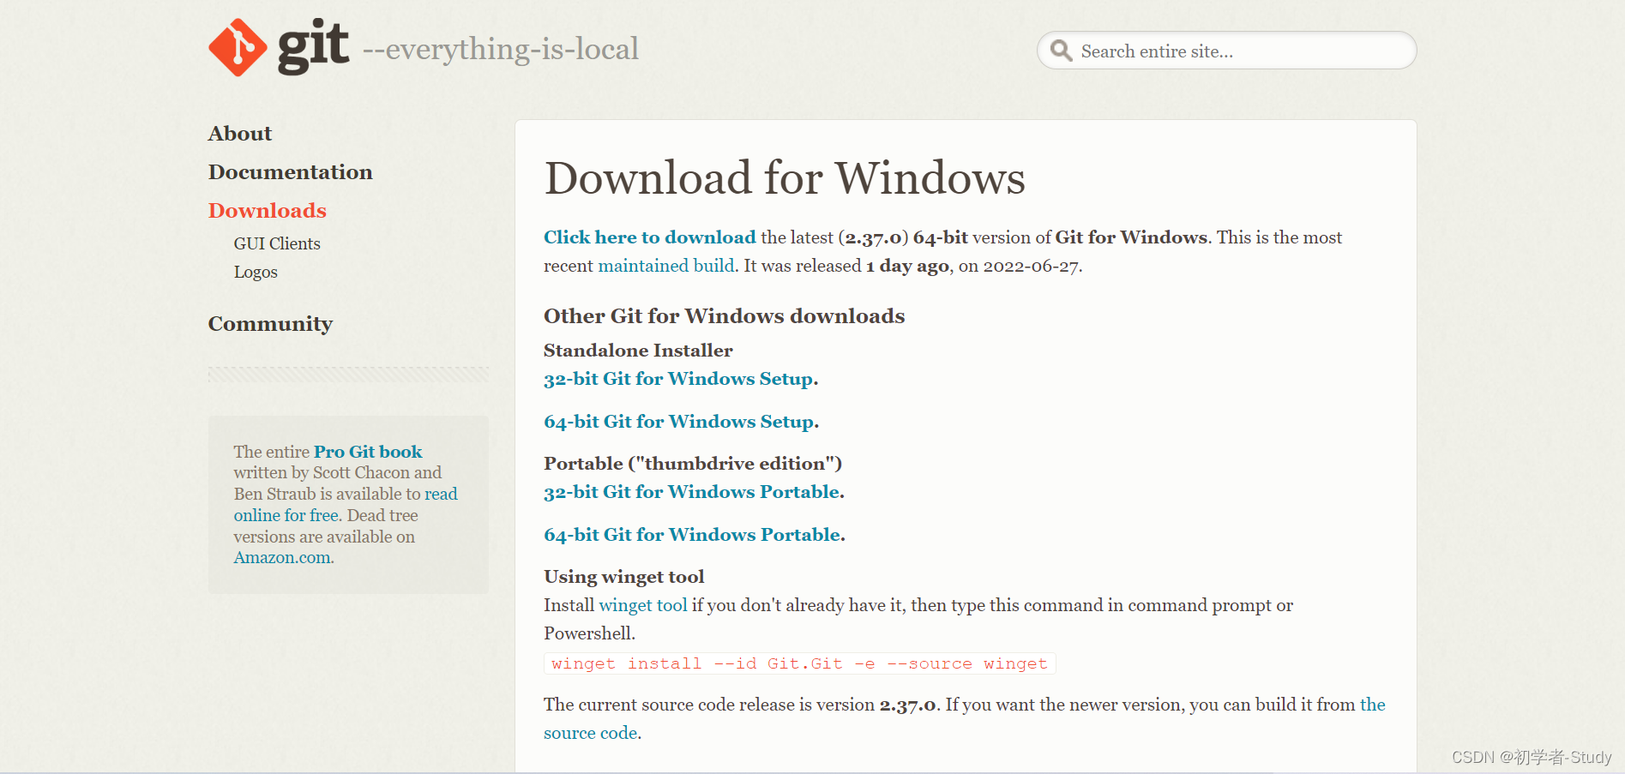This screenshot has width=1625, height=774.
Task: Click the 'Download for Windows' heading
Action: (x=785, y=178)
